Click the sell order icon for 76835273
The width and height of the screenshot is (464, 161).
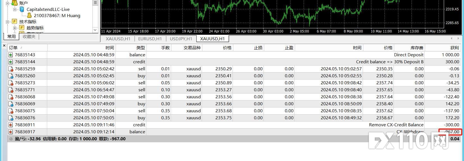[x=11, y=83]
